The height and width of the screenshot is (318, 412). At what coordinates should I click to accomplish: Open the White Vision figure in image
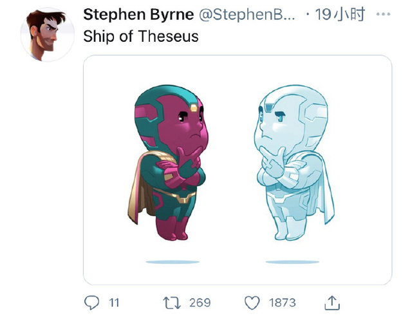[x=294, y=162]
